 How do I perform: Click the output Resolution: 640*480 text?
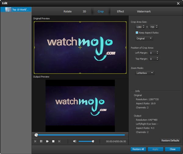[147, 120]
